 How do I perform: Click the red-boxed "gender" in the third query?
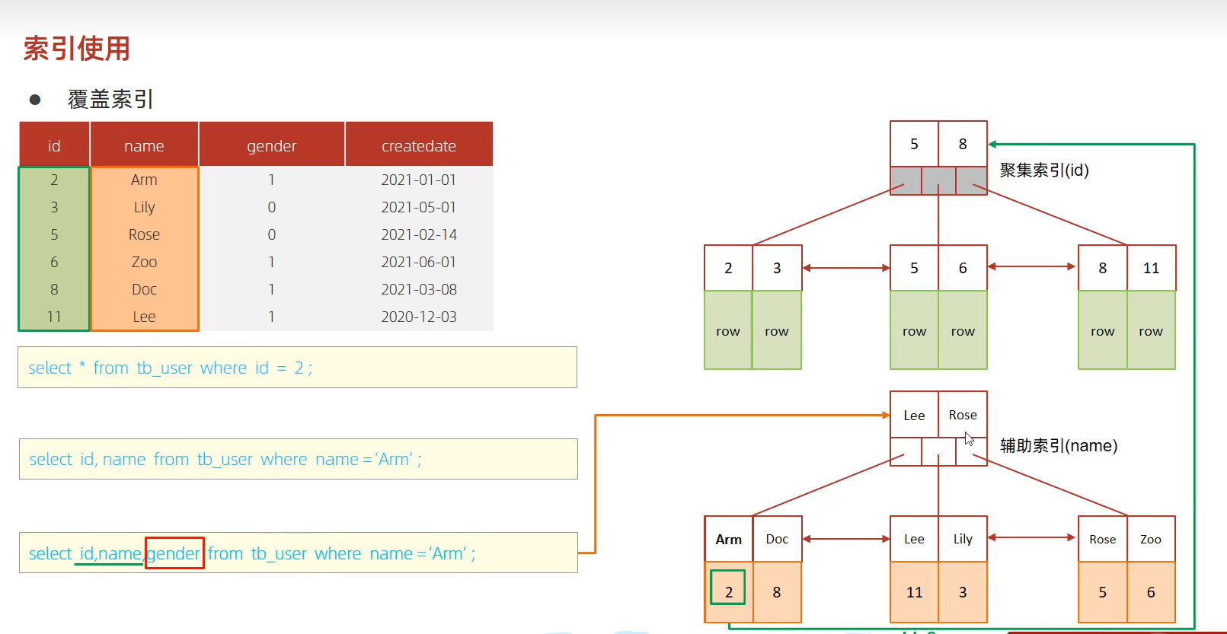(174, 553)
